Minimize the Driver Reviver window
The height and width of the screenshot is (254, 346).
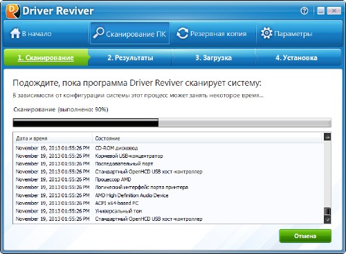point(320,10)
